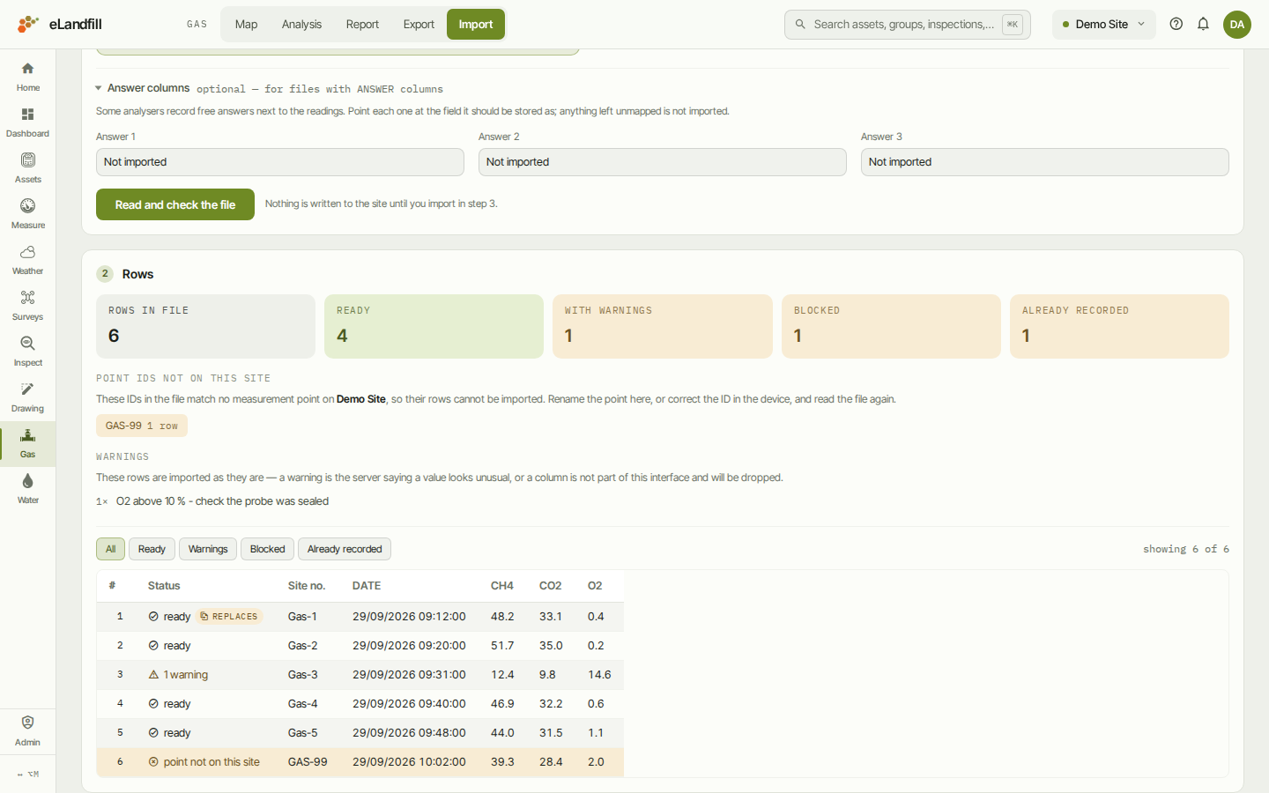Switch to the Report tab
The height and width of the screenshot is (793, 1269).
[x=362, y=24]
